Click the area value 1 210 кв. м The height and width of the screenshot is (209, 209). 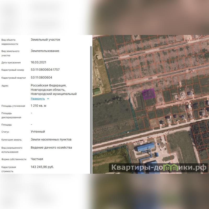click(x=38, y=106)
